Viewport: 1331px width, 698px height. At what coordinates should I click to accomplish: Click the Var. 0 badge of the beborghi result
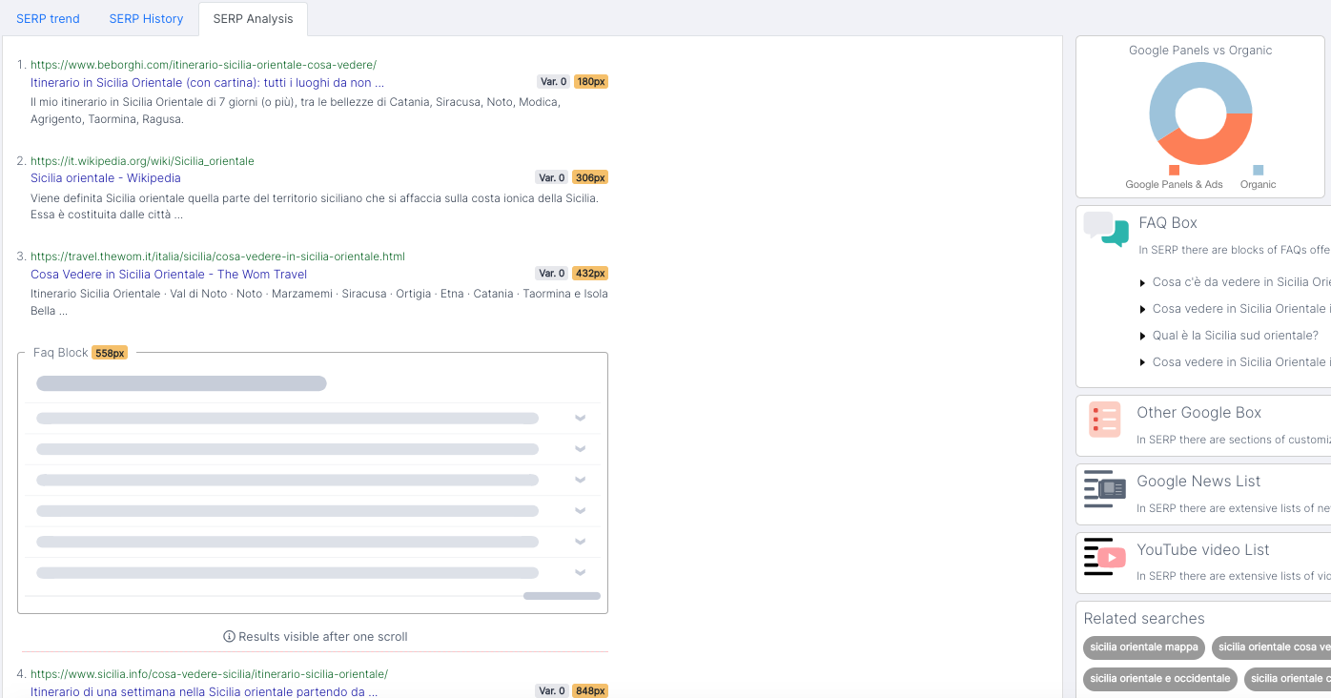tap(553, 82)
